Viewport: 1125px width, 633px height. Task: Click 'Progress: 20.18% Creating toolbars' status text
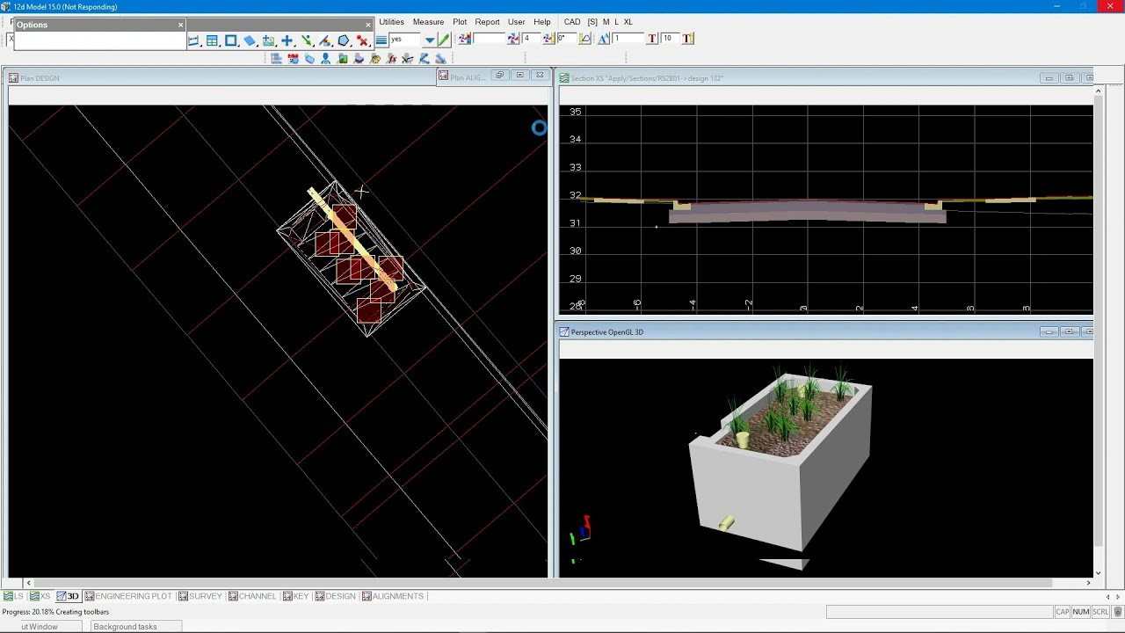[56, 612]
